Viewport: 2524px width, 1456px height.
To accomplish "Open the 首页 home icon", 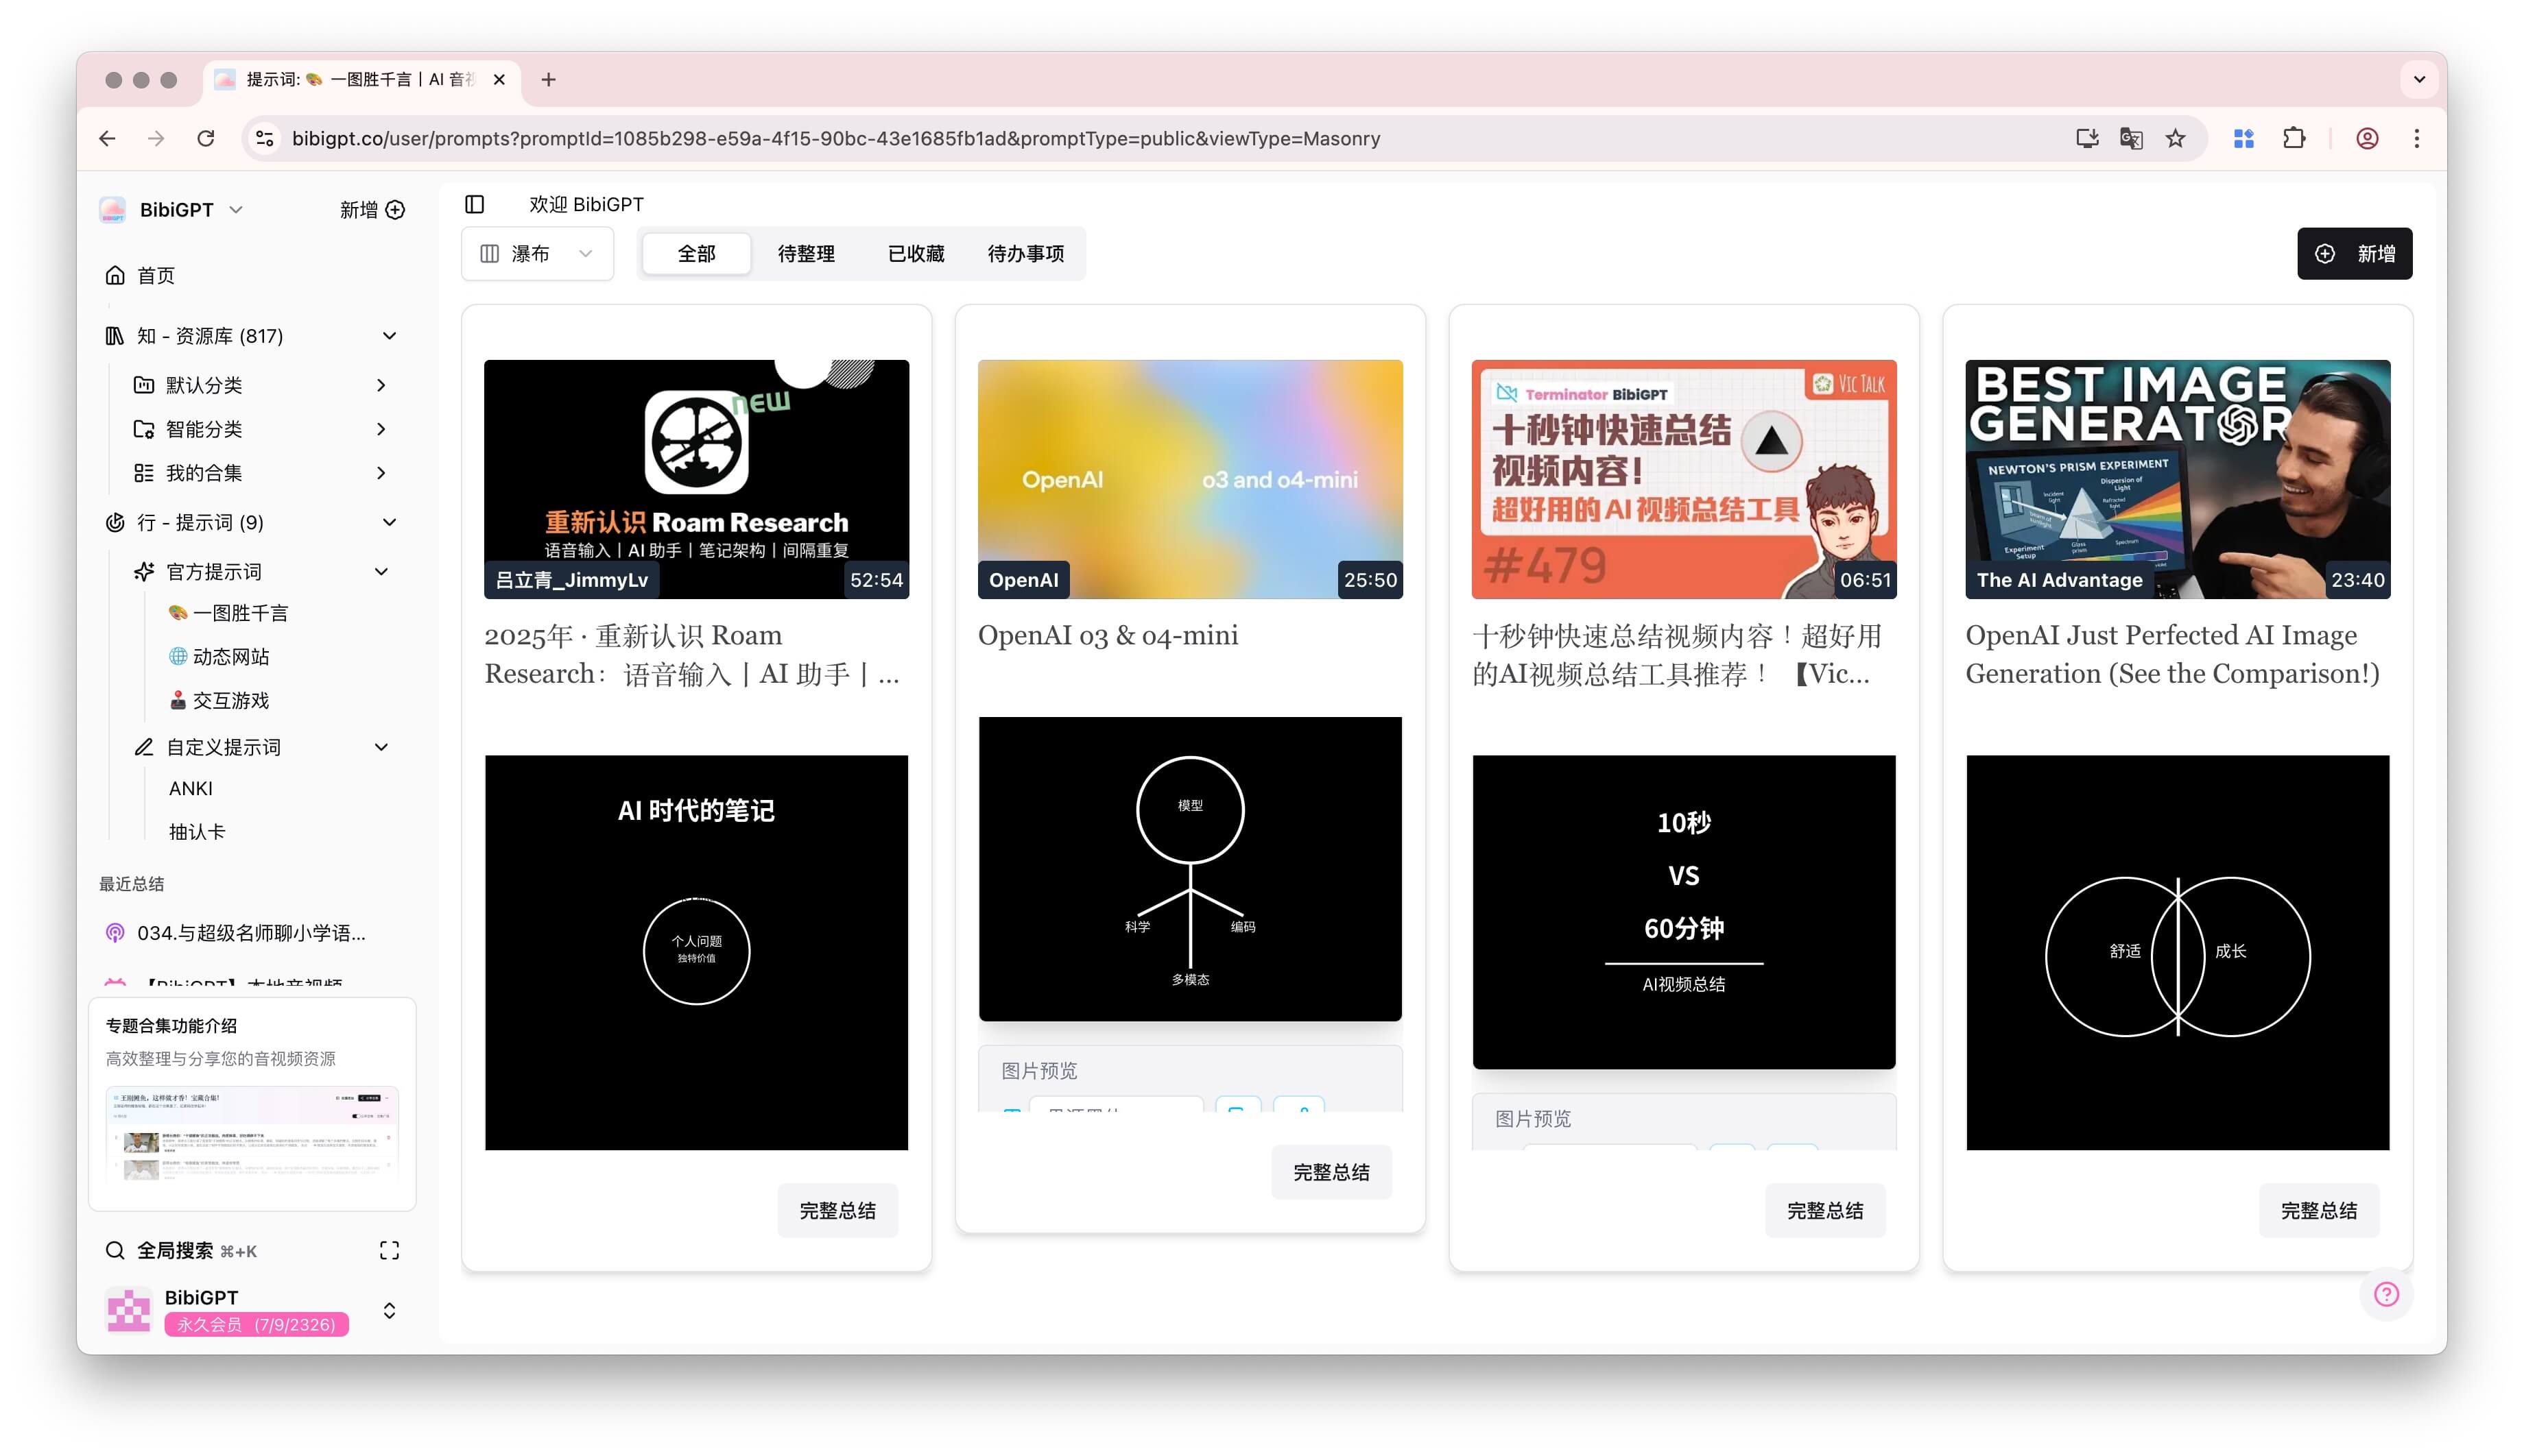I will [115, 275].
